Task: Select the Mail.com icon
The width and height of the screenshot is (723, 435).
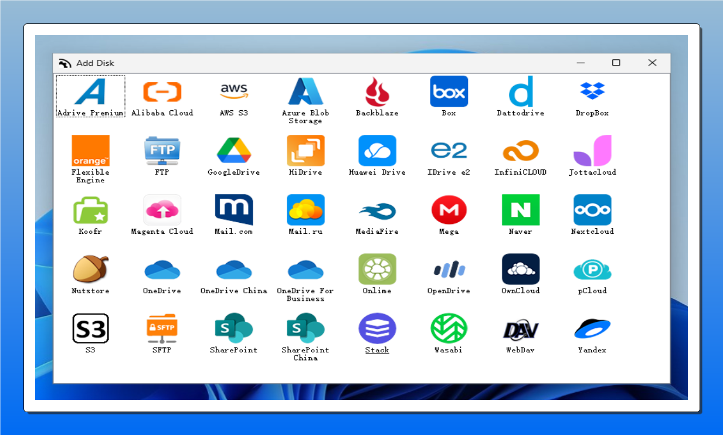Action: [x=234, y=210]
